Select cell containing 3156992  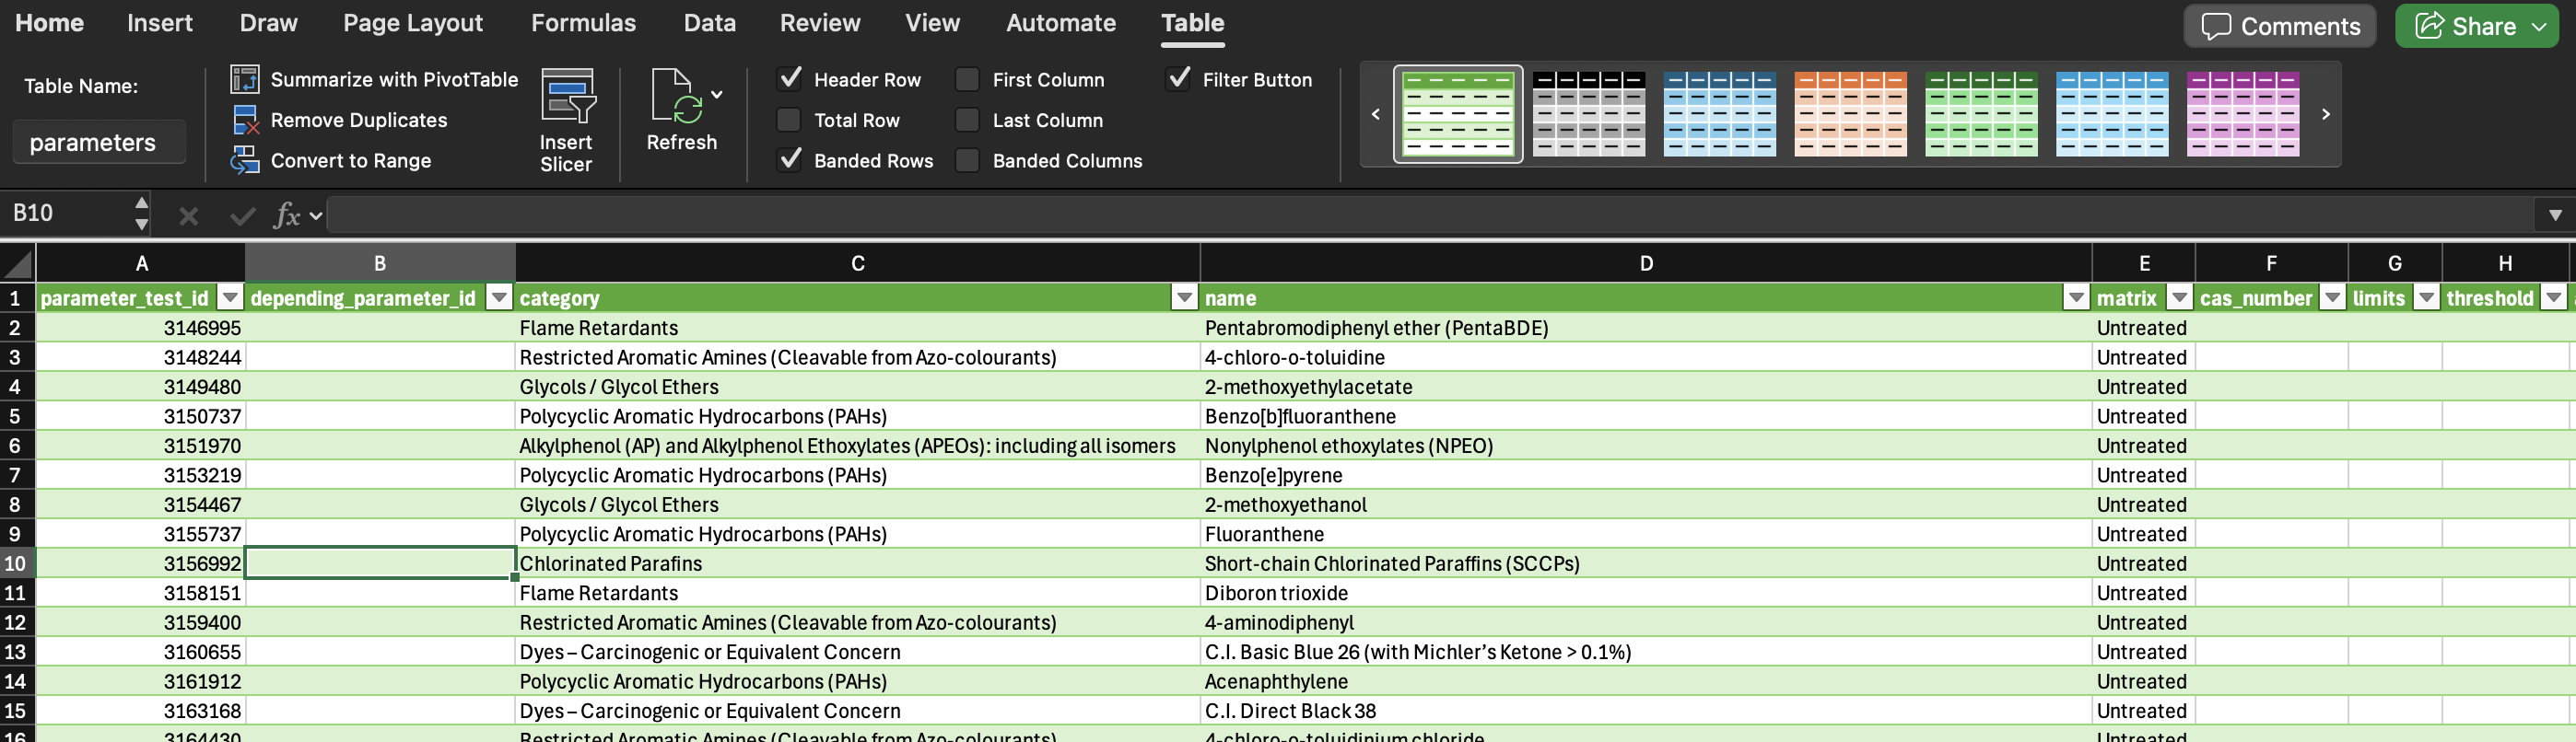coord(141,563)
